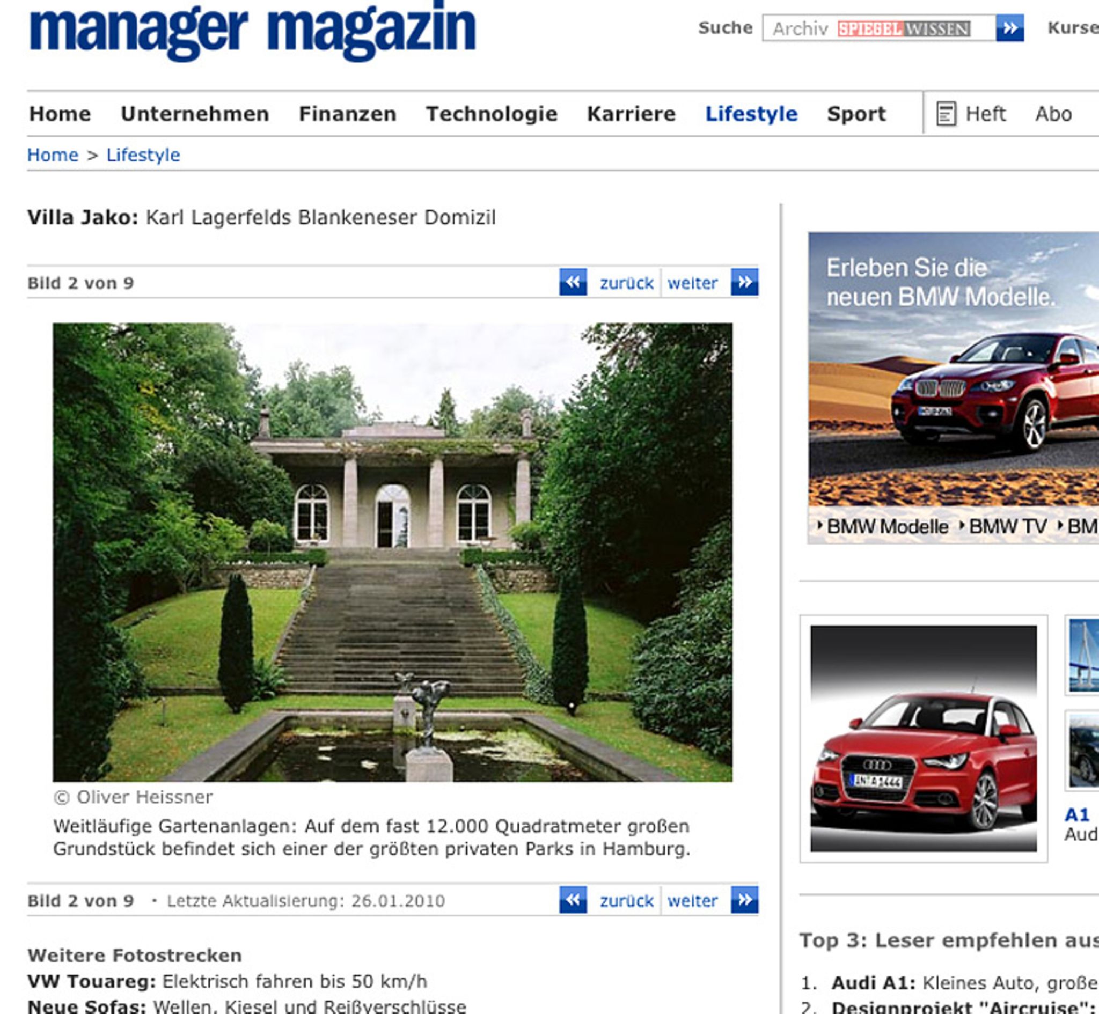The width and height of the screenshot is (1099, 1014).
Task: Click the manager magazin logo
Action: point(252,30)
